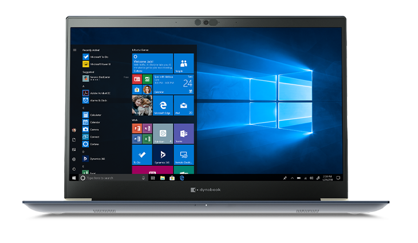The image size is (418, 243).
Task: Click the Type here to search box
Action: coord(113,178)
